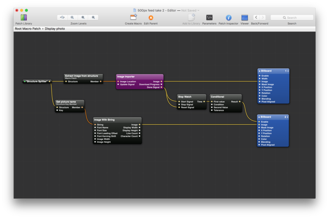Viewport: 329px width, 218px height.
Task: Click the Font Name input port
Action: 95,128
